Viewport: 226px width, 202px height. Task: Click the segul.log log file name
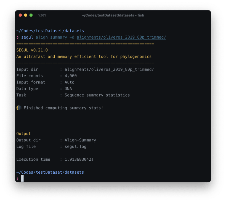(x=76, y=147)
